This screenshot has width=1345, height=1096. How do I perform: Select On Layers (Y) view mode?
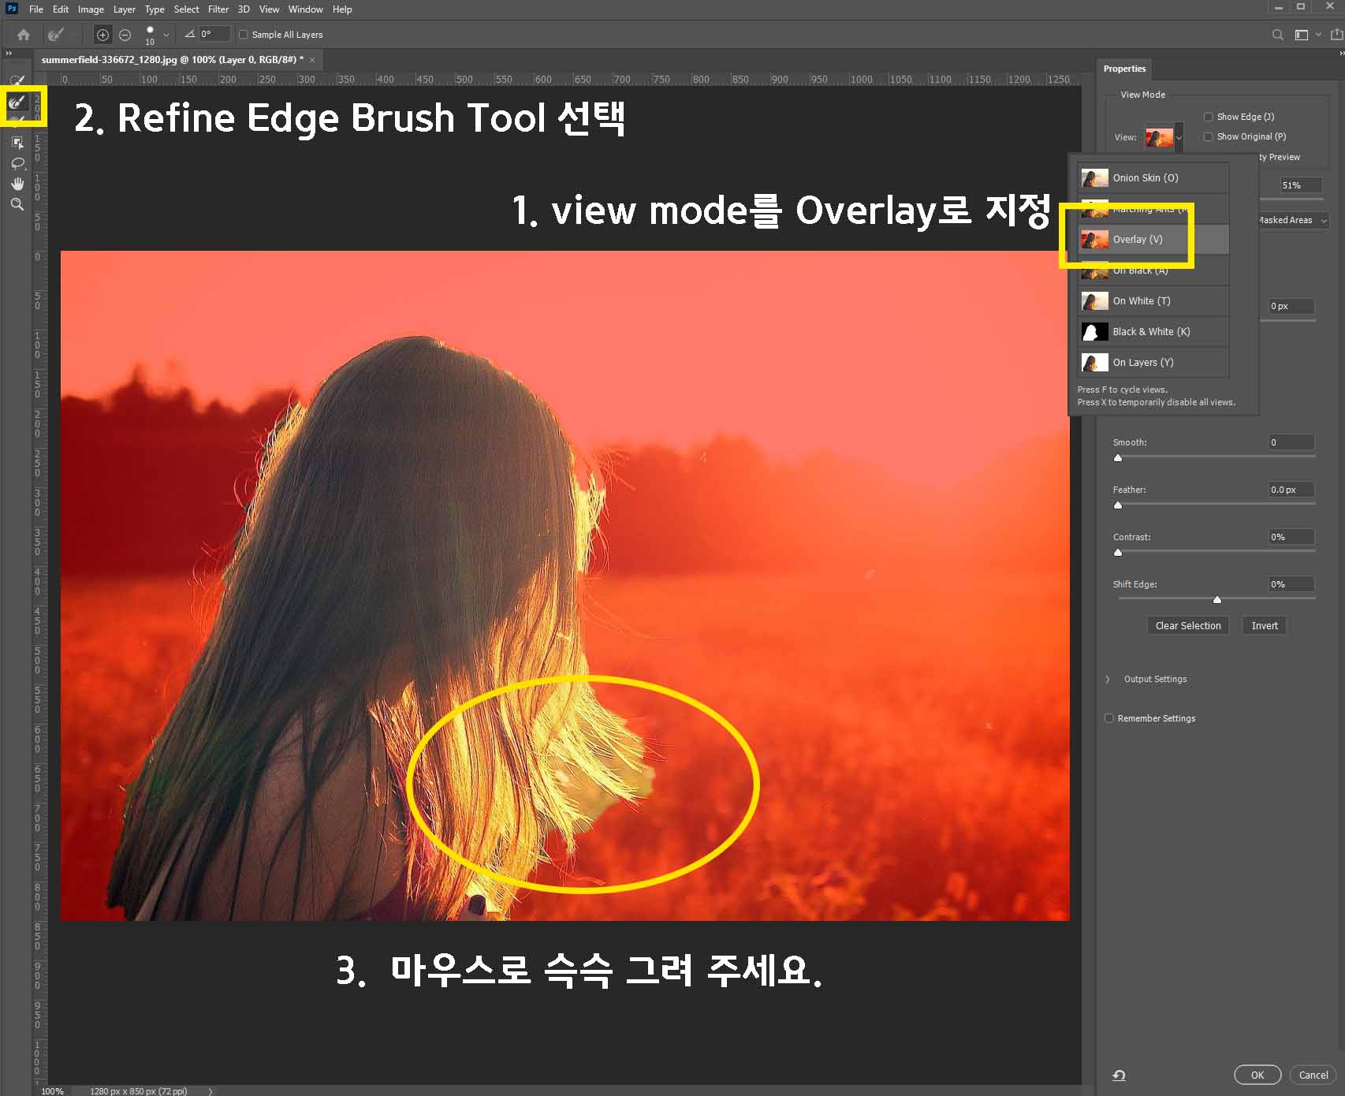click(x=1153, y=363)
